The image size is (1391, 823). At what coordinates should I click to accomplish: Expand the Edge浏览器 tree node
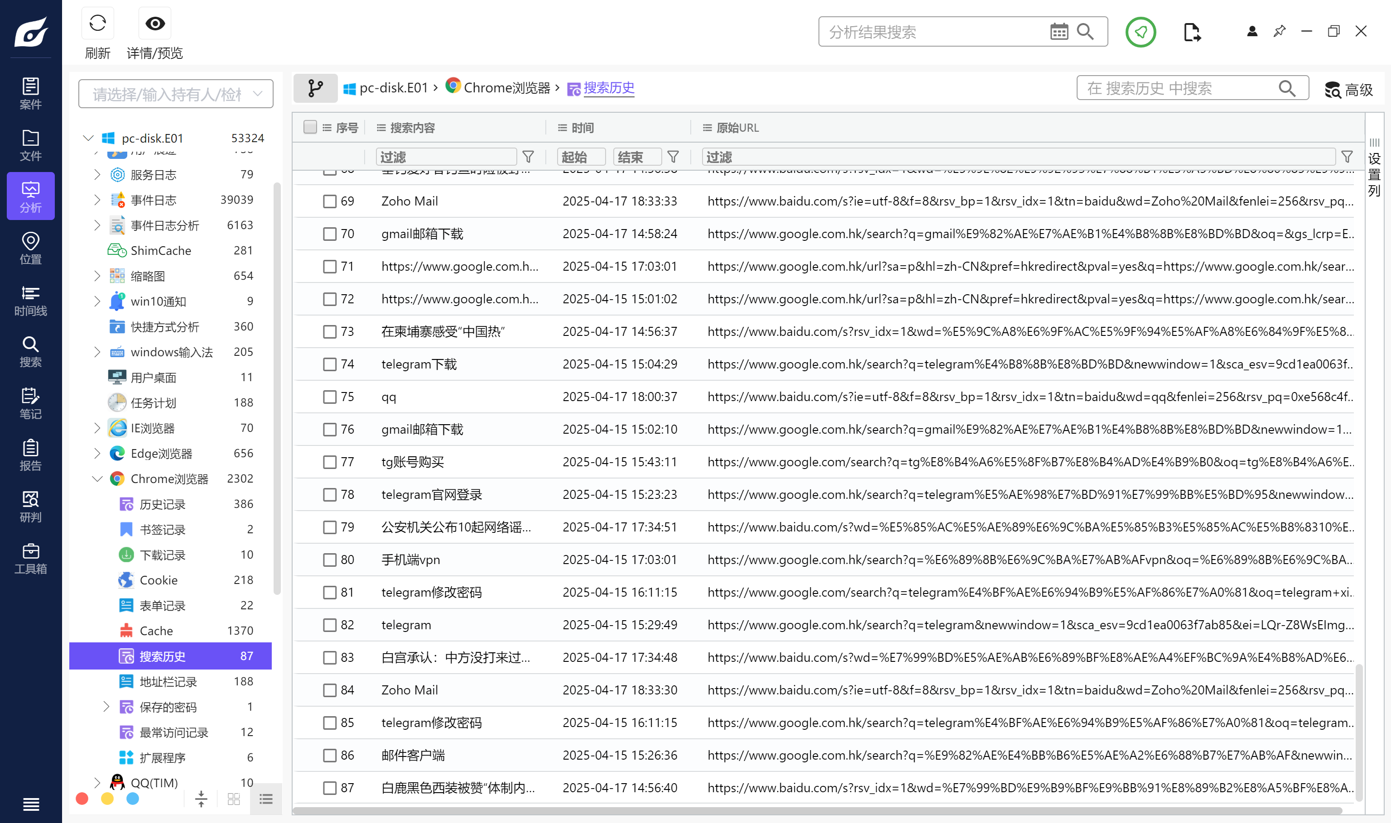[x=97, y=453]
